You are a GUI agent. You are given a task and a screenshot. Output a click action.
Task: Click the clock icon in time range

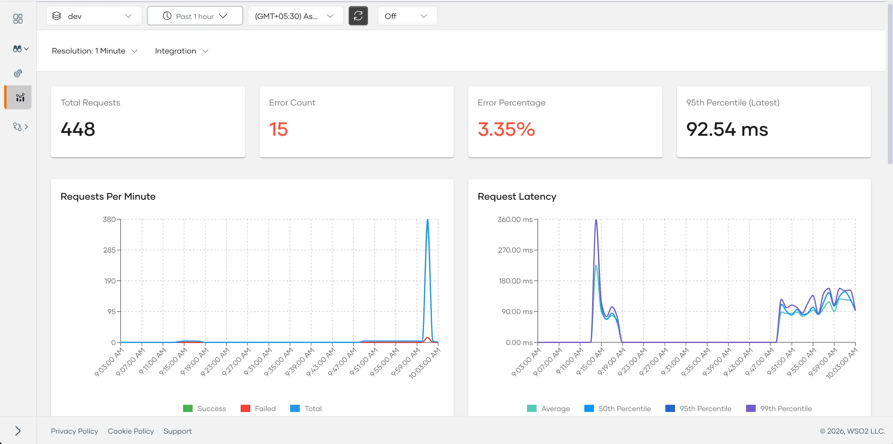click(167, 16)
